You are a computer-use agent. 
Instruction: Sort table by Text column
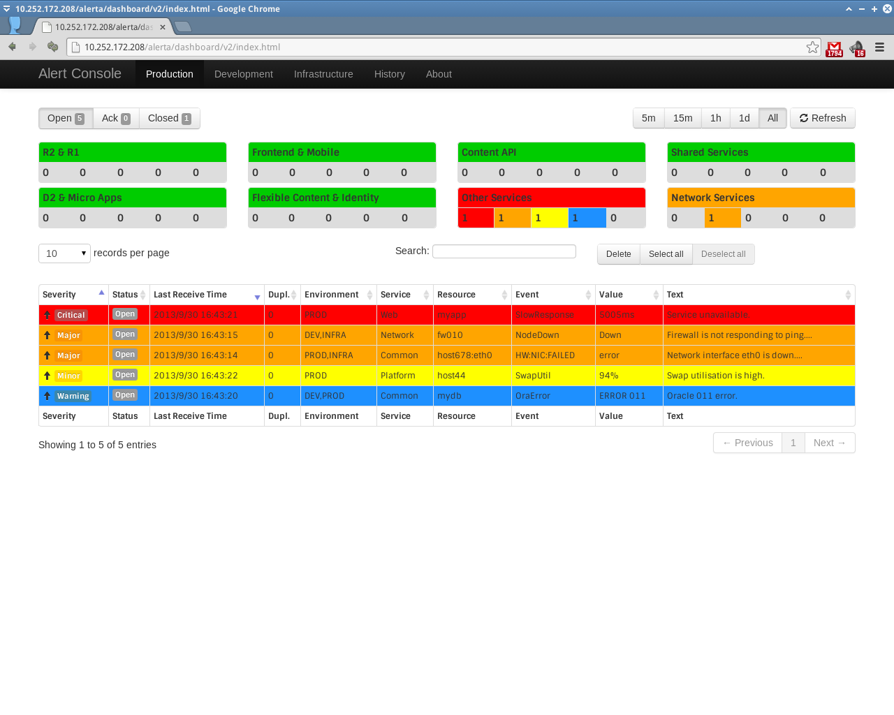pos(759,295)
